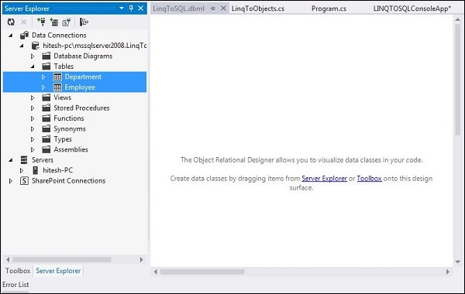465x294 pixels.
Task: Open the Error List panel tab
Action: coord(15,285)
